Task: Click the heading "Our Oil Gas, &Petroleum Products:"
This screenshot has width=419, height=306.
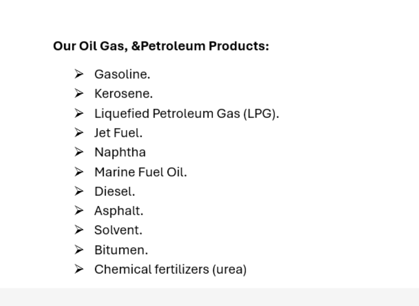Action: pos(161,46)
